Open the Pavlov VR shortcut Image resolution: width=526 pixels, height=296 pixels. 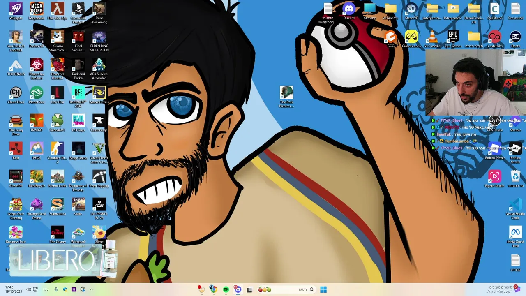[x=37, y=39]
